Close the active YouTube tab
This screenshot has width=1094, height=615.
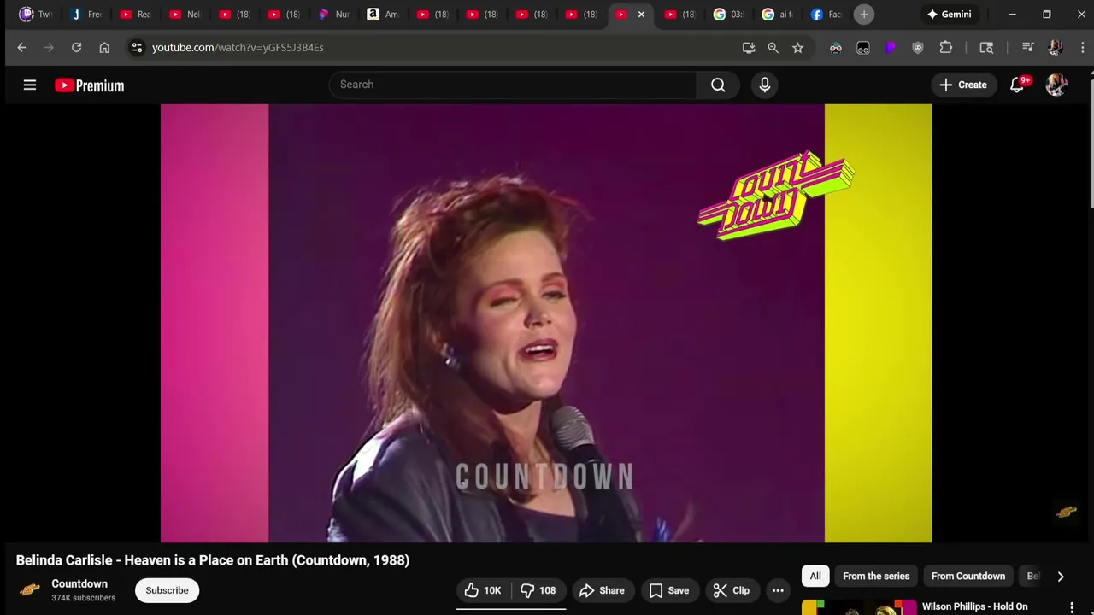[641, 15]
